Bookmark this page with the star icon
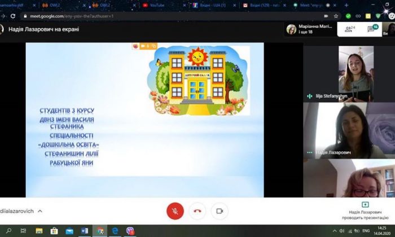Screen dimensions: 395x237 (336, 16)
